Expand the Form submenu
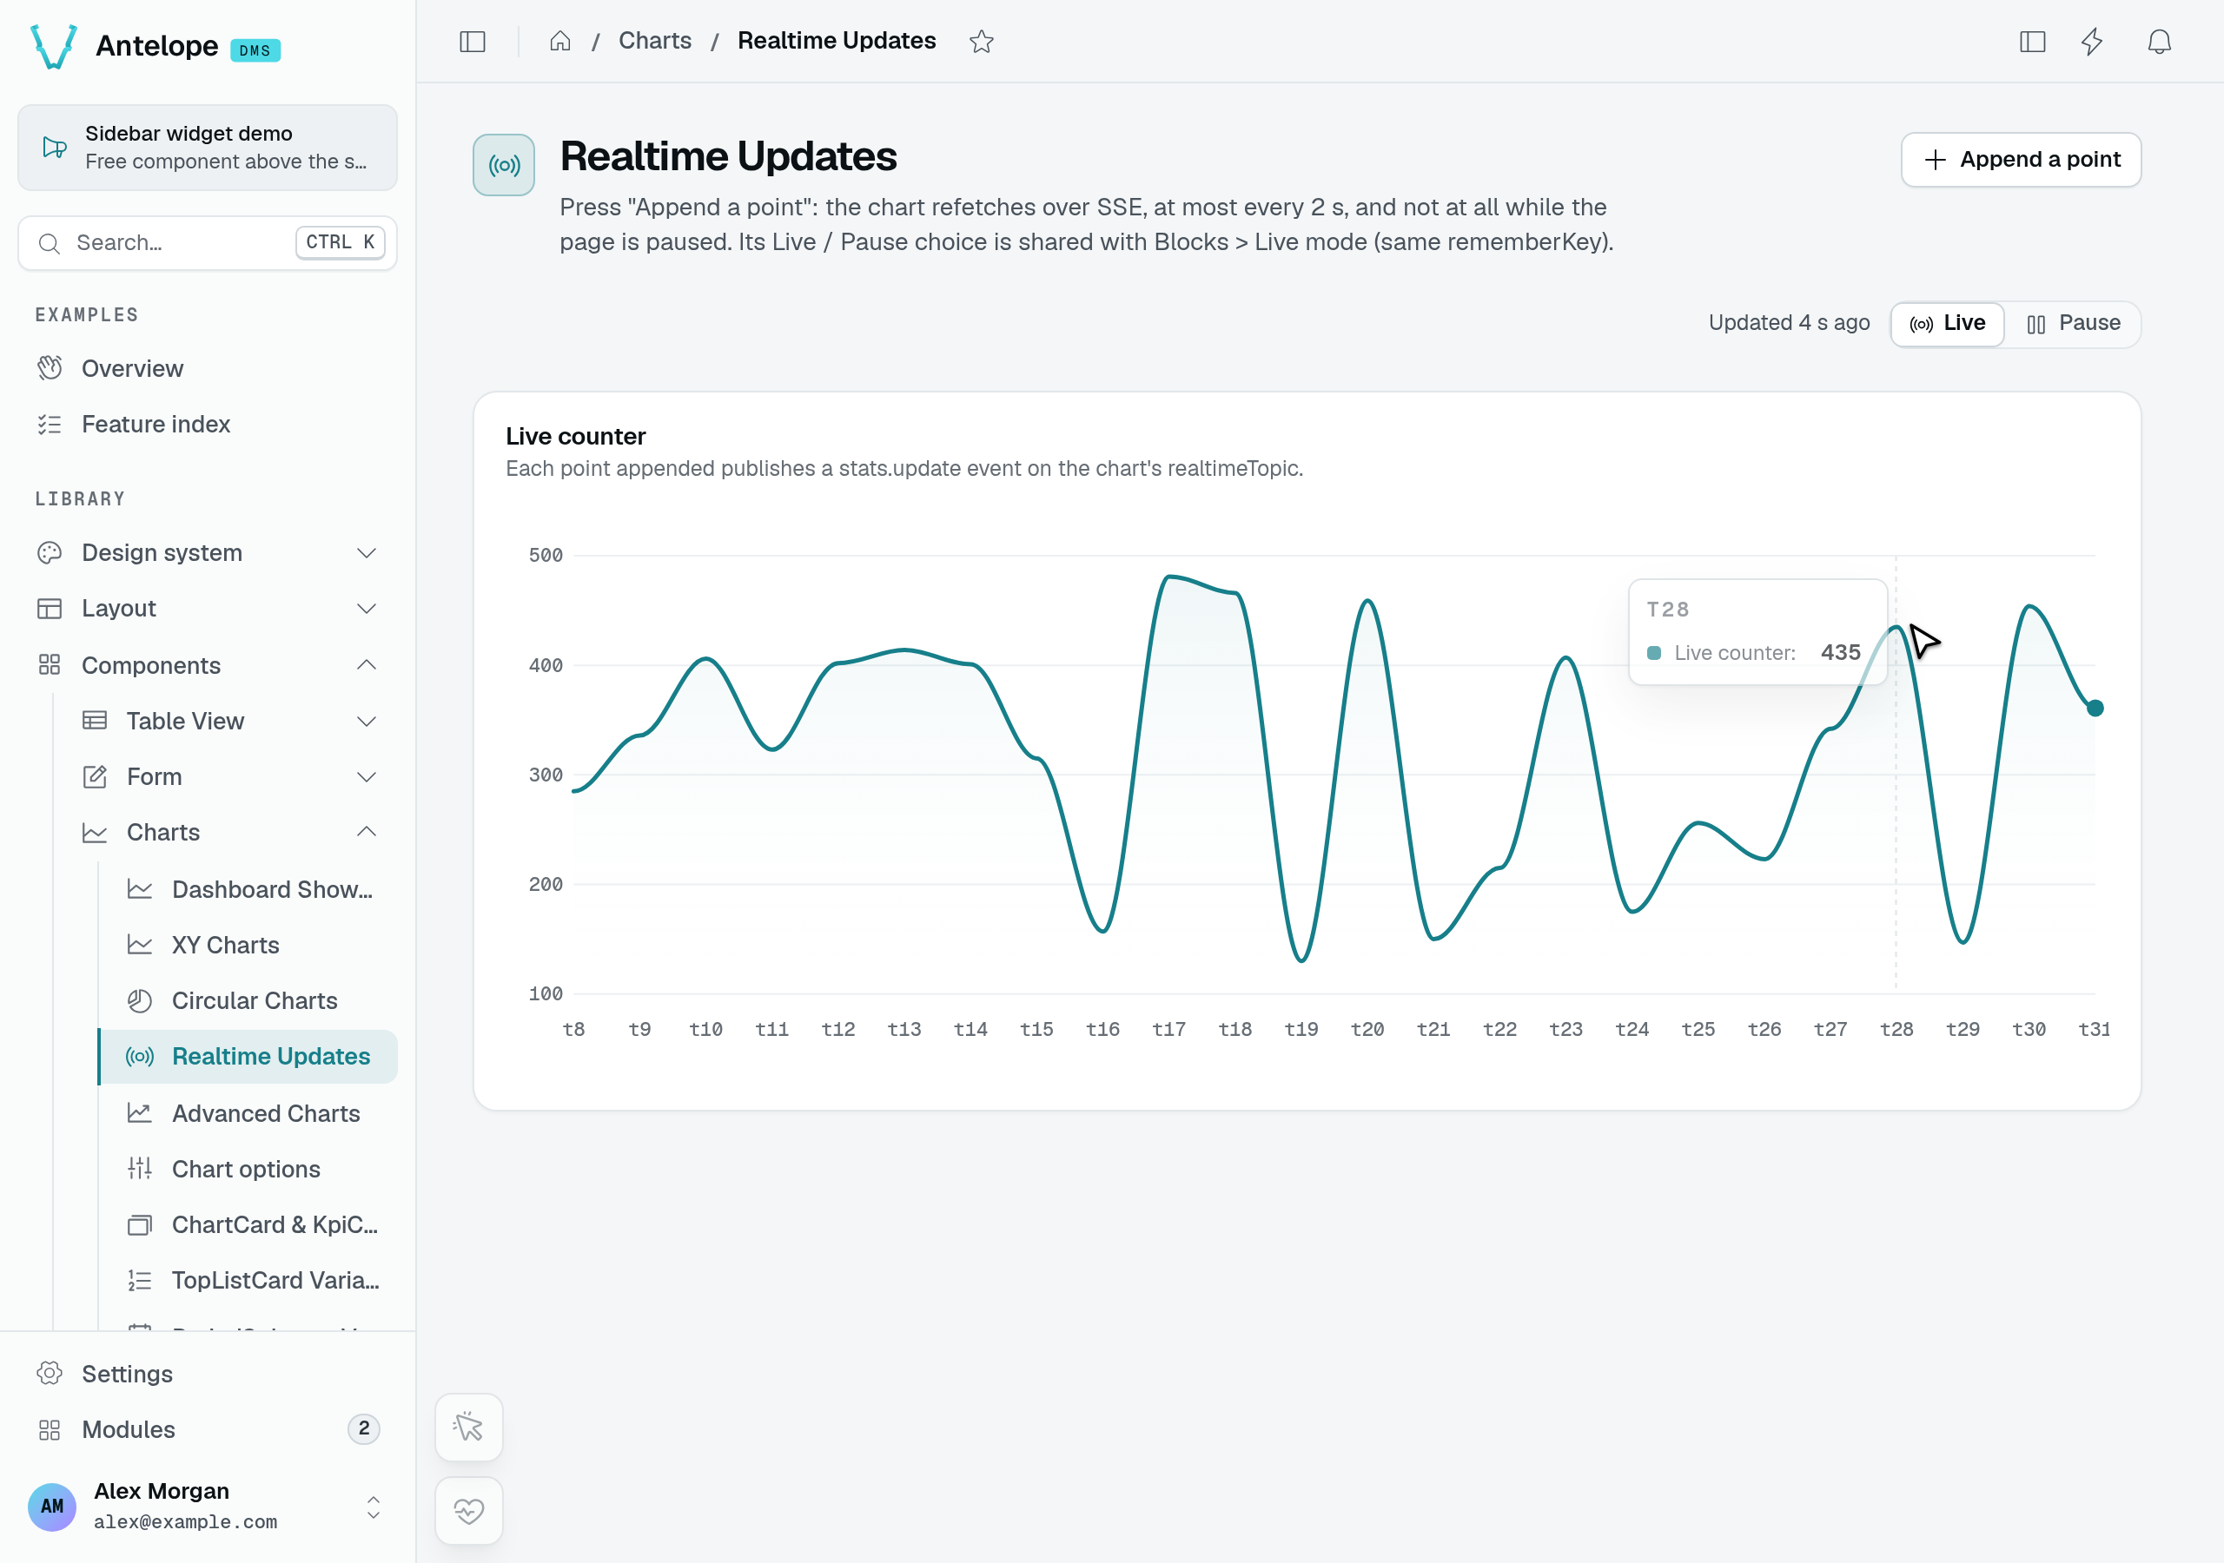This screenshot has width=2224, height=1563. tap(230, 776)
